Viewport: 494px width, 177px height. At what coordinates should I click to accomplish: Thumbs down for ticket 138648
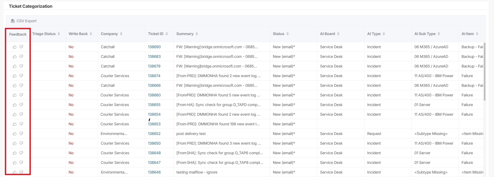pos(21,153)
